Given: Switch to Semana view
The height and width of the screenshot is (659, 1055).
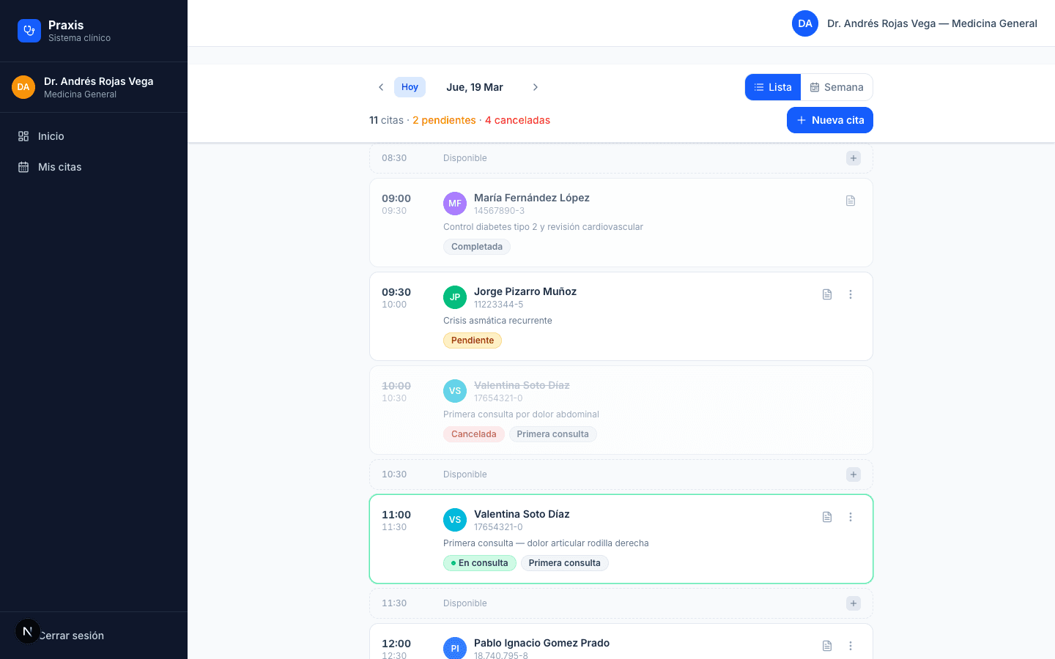Looking at the screenshot, I should pyautogui.click(x=836, y=87).
